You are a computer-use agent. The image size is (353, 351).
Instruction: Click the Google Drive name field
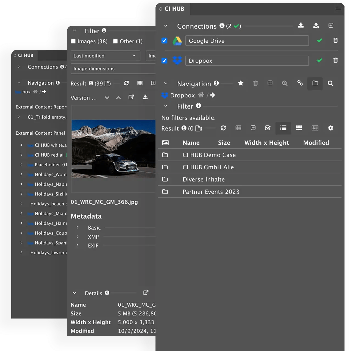pos(247,41)
